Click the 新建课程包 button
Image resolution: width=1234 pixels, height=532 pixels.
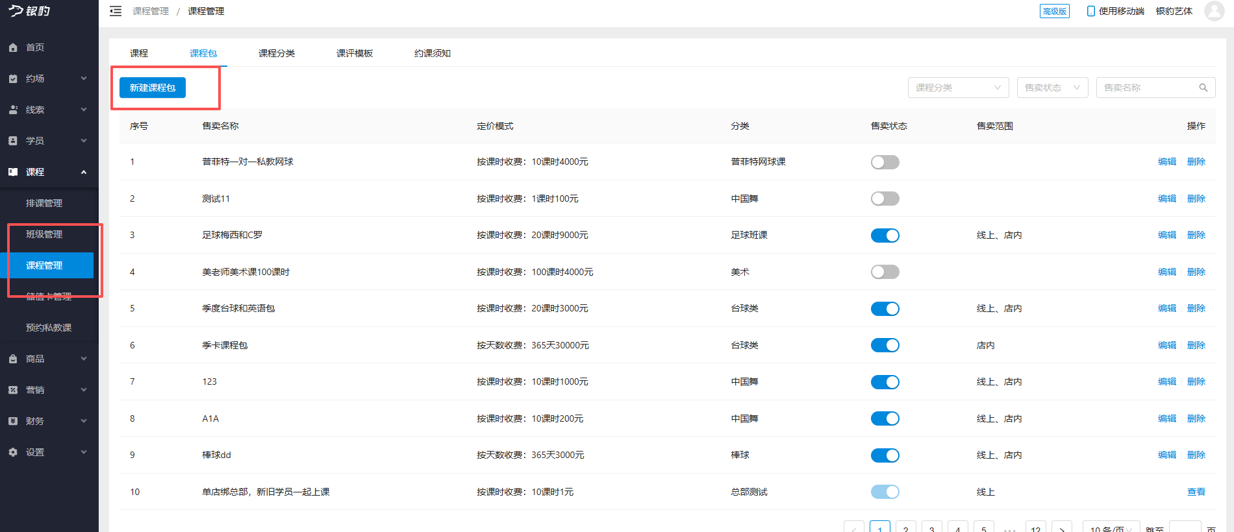coord(153,88)
